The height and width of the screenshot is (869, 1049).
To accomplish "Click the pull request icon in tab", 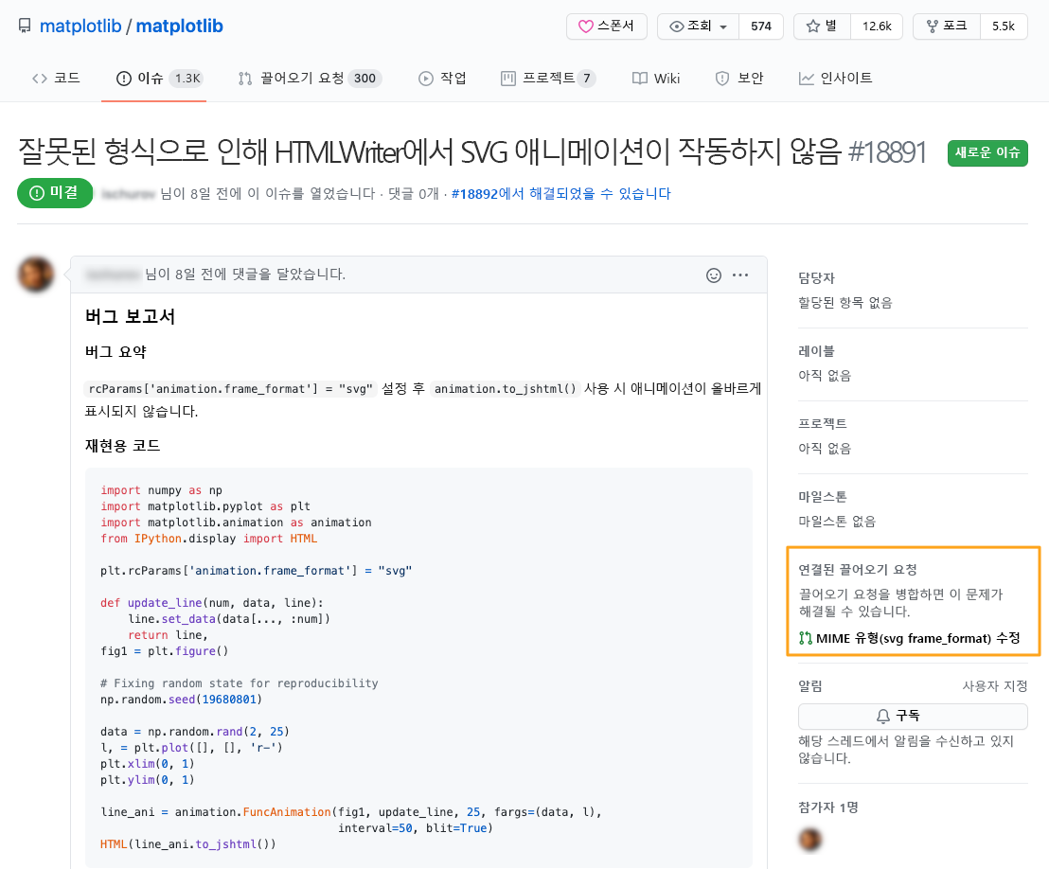I will (245, 79).
